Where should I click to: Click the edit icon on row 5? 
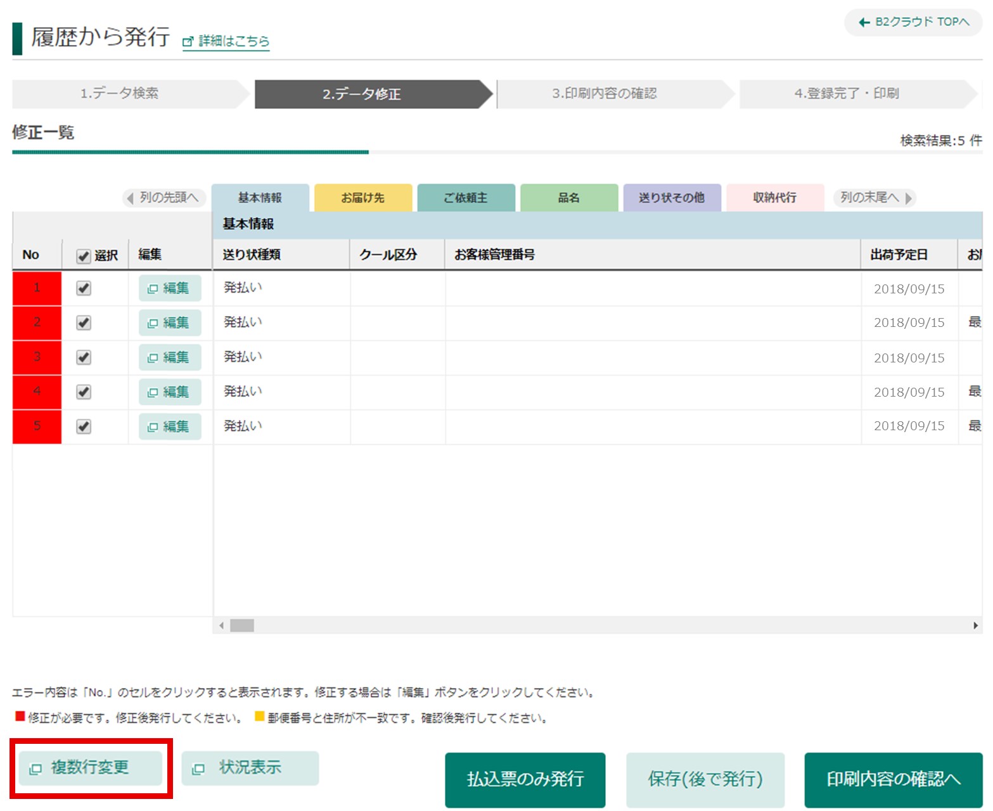click(154, 426)
